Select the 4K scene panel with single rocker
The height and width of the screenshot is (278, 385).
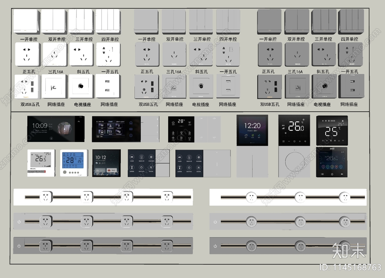203,163
